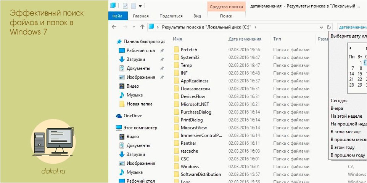Screen dimensions: 367x183
Task: Choose the Сегодня date filter
Action: [x=339, y=101]
